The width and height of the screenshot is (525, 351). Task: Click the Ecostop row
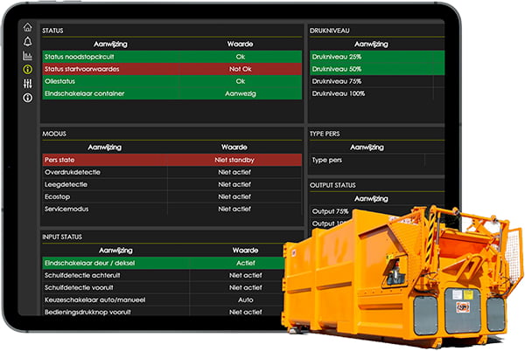172,196
